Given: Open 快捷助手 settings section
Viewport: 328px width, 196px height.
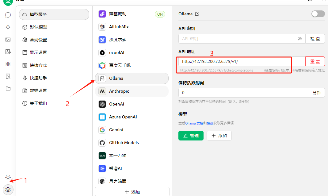Looking at the screenshot, I should pyautogui.click(x=54, y=78).
